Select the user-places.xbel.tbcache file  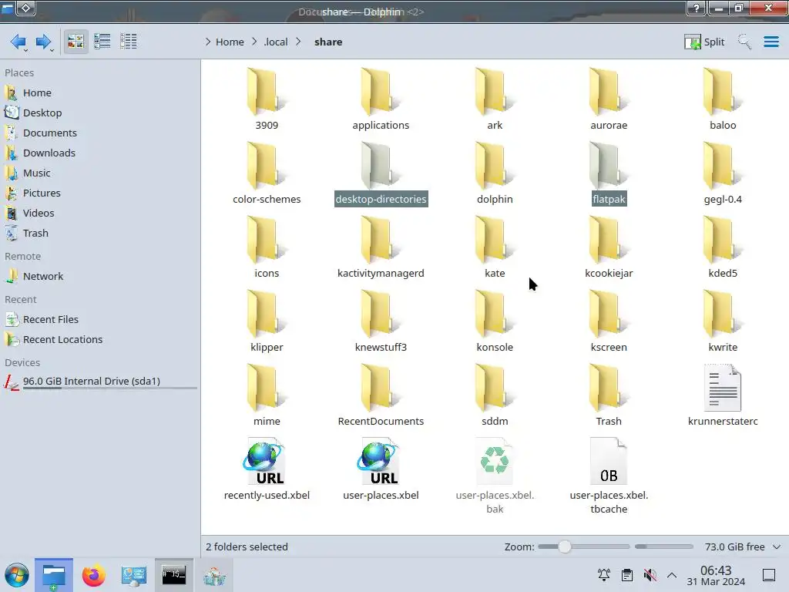click(x=609, y=476)
